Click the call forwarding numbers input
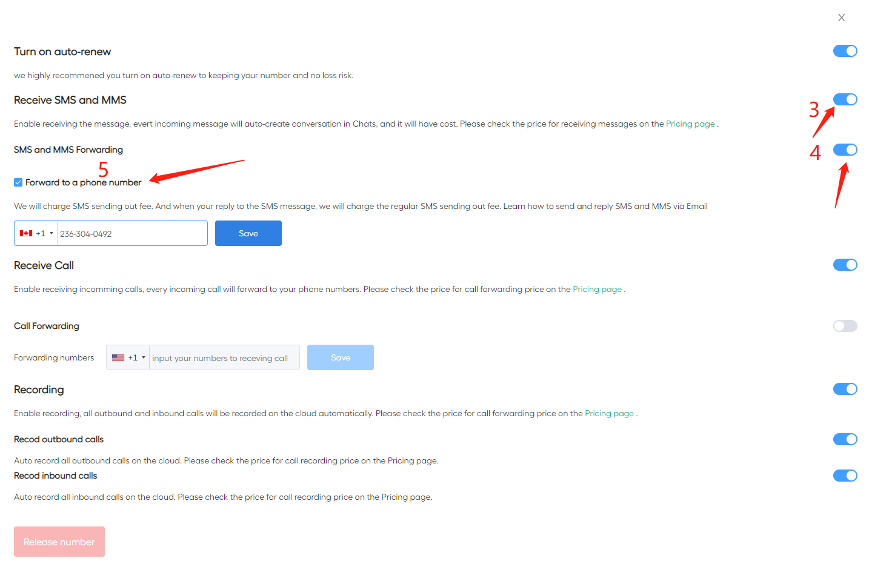Viewport: 872px width, 564px height. click(x=224, y=358)
